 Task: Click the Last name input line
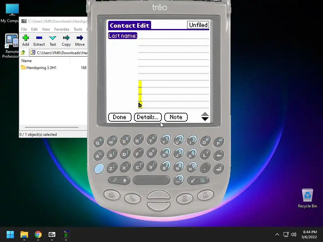click(173, 36)
